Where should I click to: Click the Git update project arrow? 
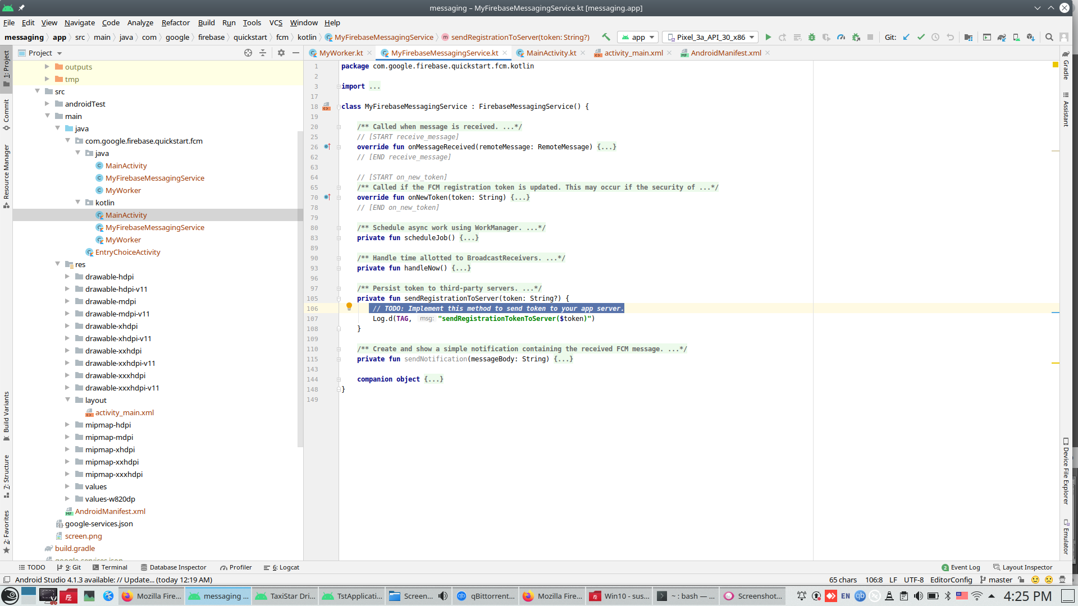[x=906, y=37]
